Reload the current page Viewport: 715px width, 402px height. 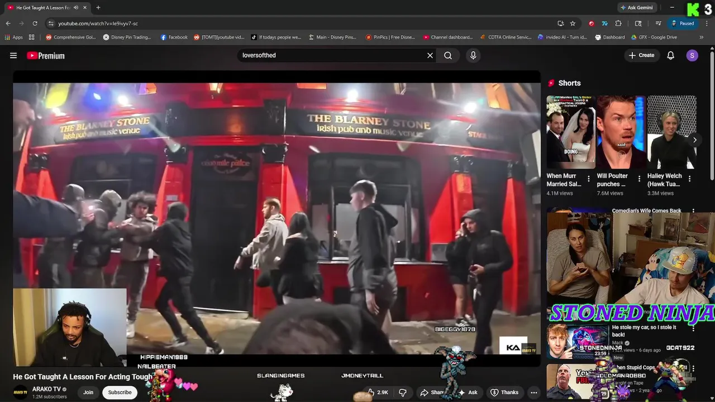pos(35,23)
